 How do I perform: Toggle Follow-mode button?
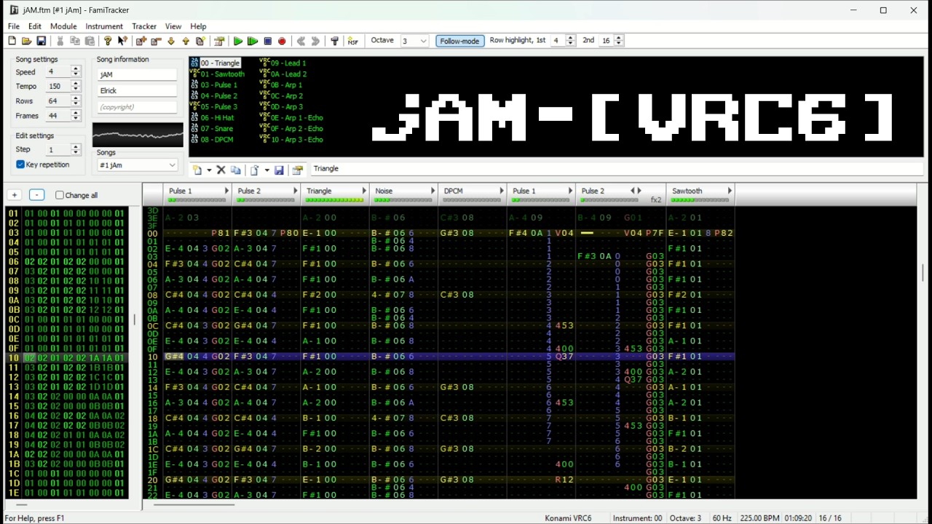pos(459,41)
